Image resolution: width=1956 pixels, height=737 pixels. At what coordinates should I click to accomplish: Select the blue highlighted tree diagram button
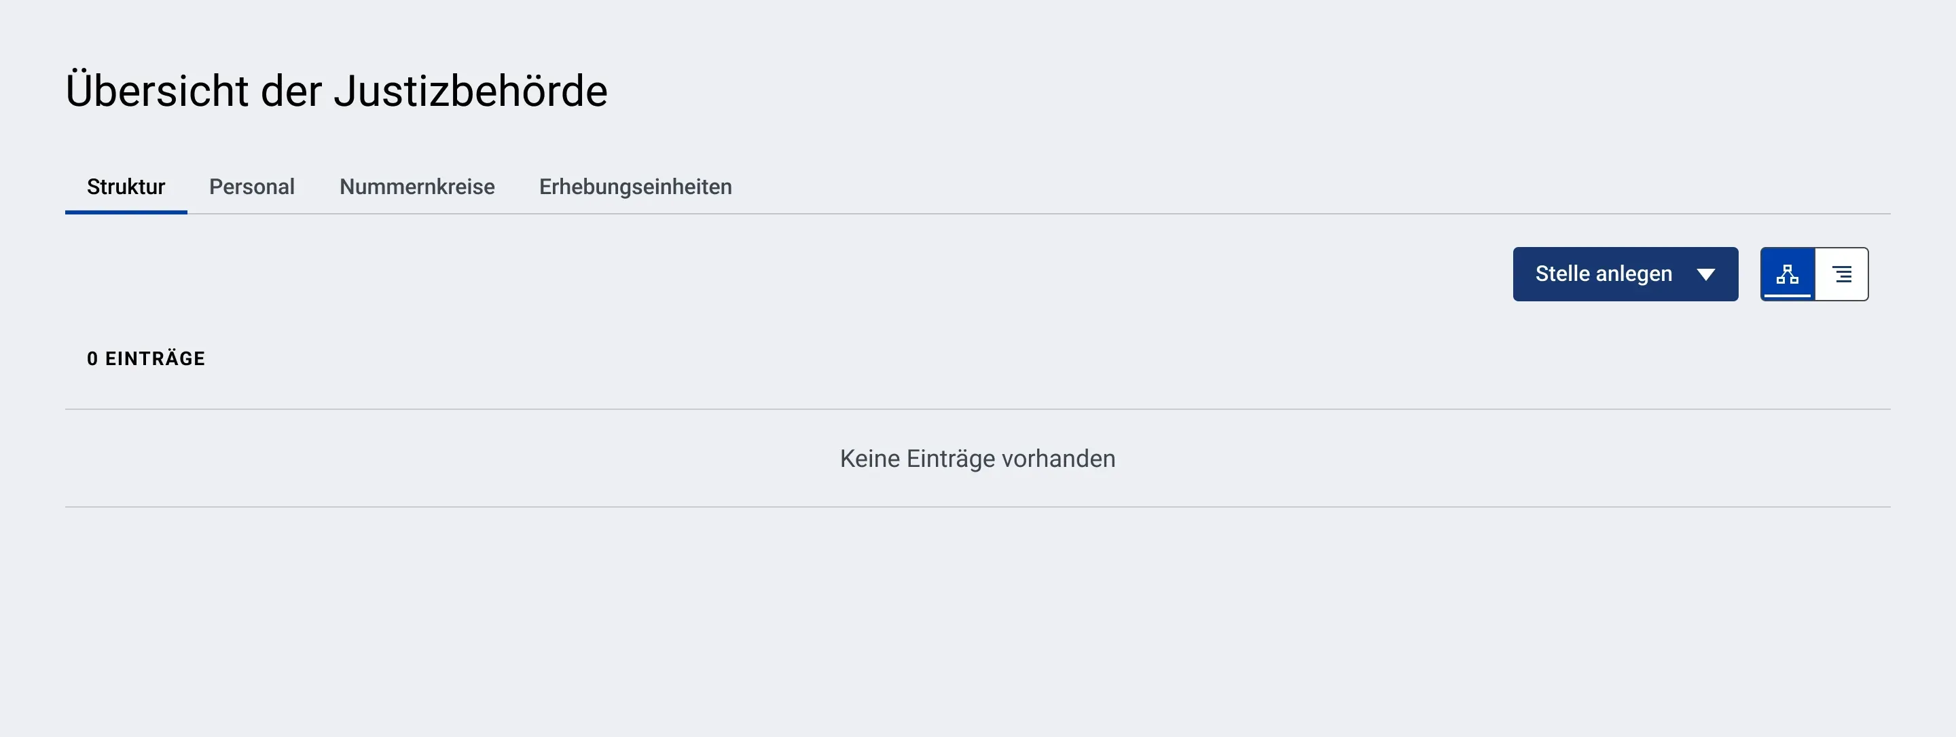pos(1788,274)
